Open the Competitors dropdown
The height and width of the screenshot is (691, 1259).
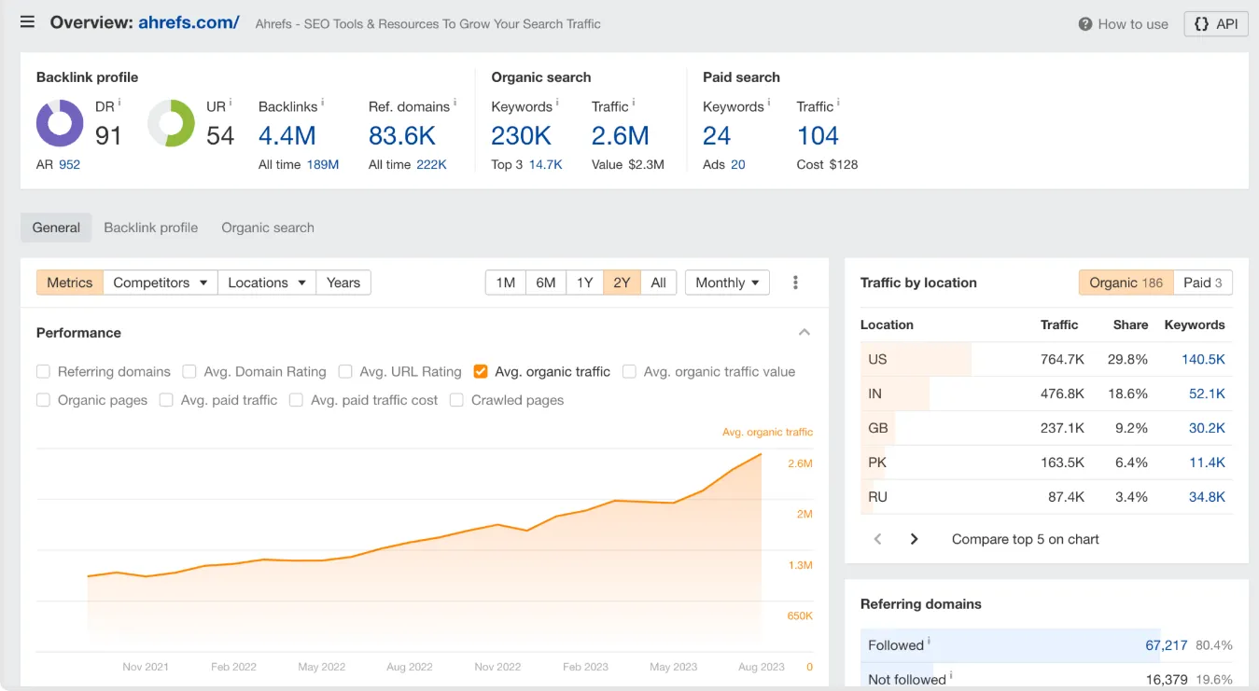pyautogui.click(x=160, y=283)
